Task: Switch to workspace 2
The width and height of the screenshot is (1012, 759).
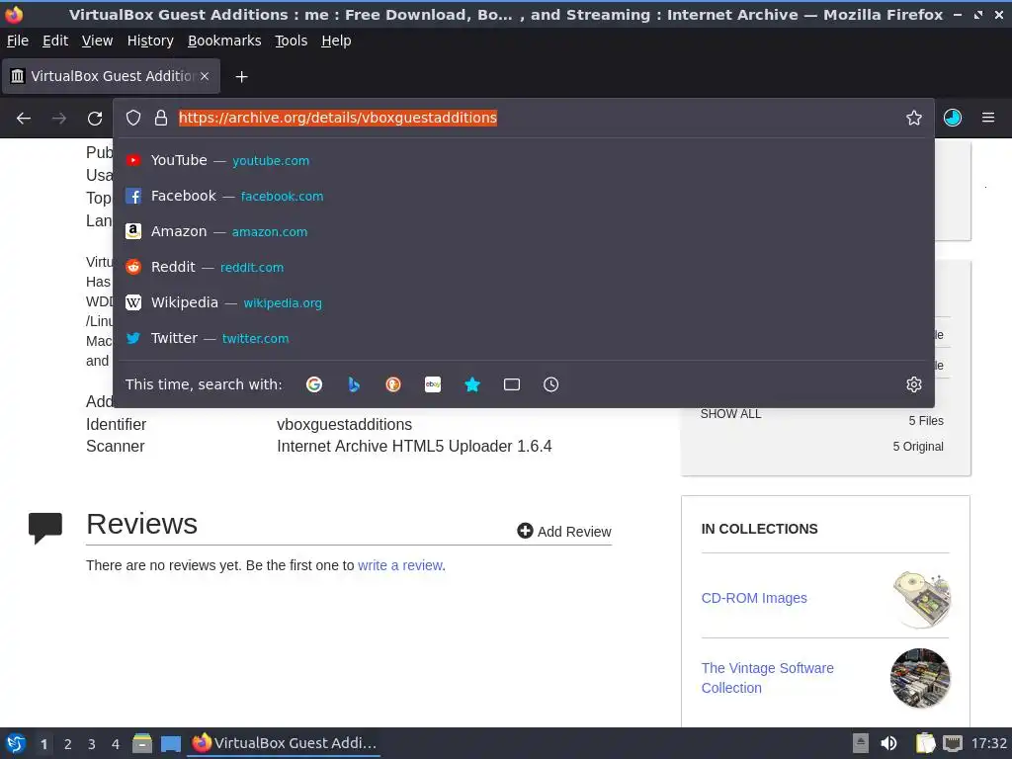Action: click(x=68, y=744)
